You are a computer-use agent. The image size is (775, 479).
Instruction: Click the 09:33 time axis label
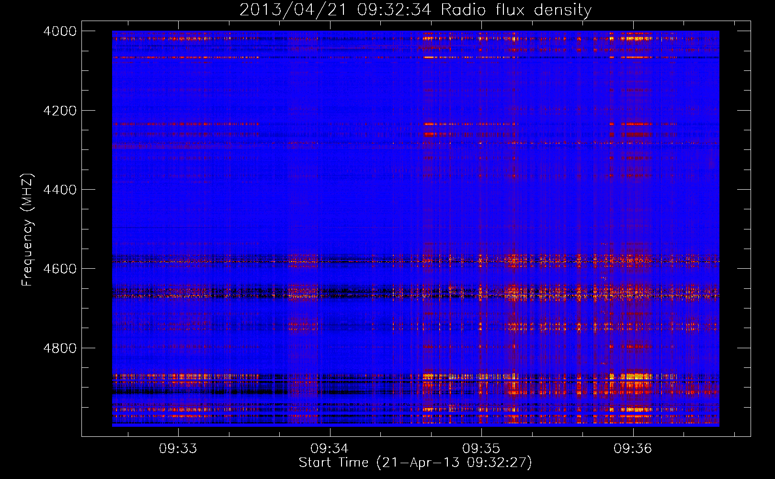pos(178,449)
